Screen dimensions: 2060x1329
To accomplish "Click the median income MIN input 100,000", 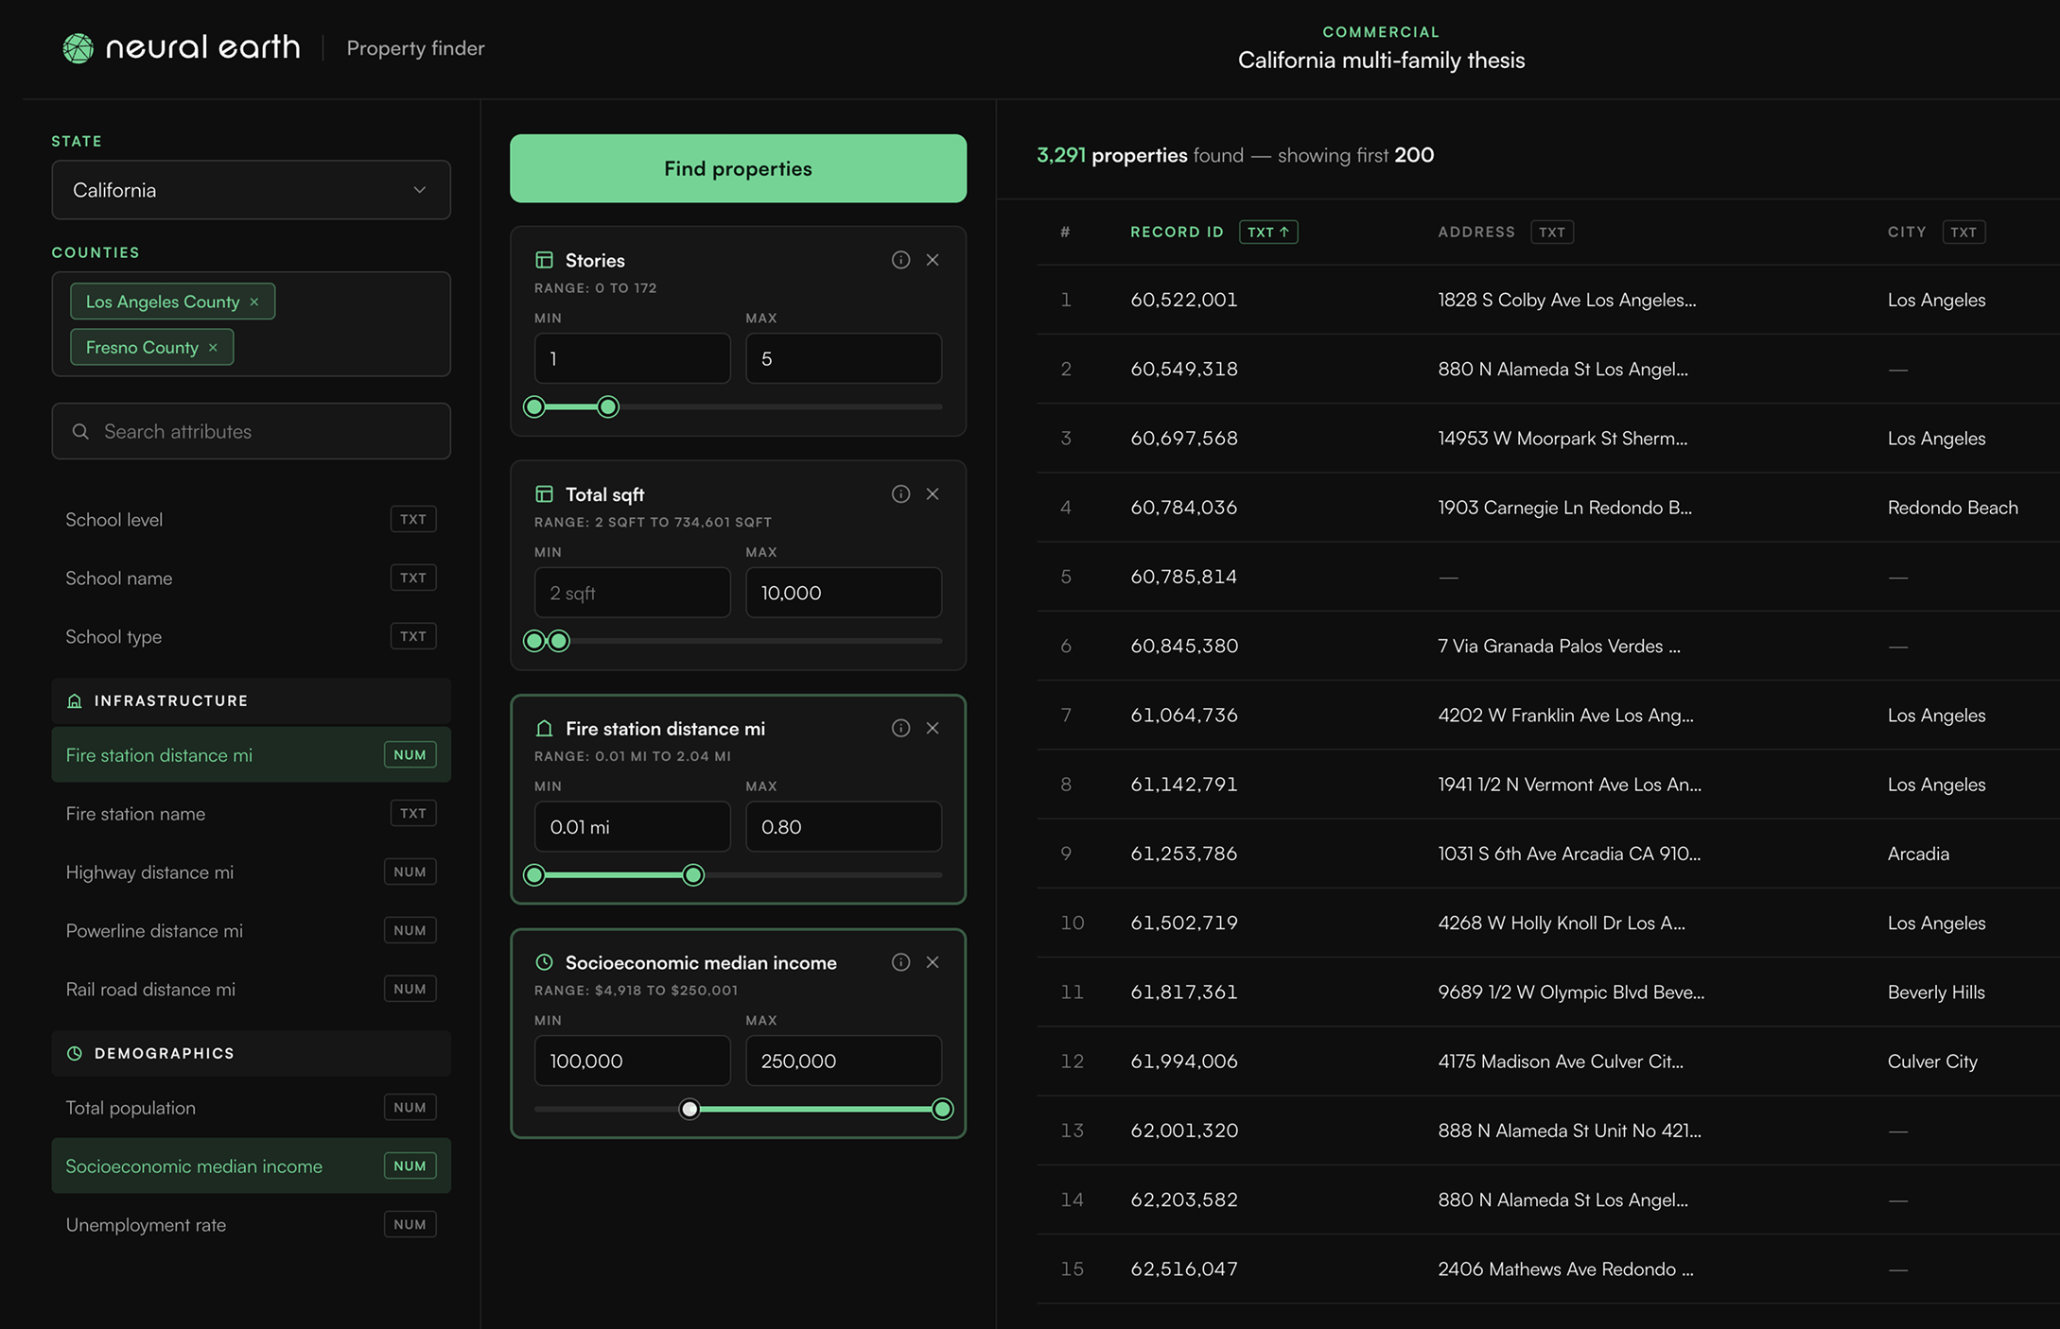I will coord(632,1061).
